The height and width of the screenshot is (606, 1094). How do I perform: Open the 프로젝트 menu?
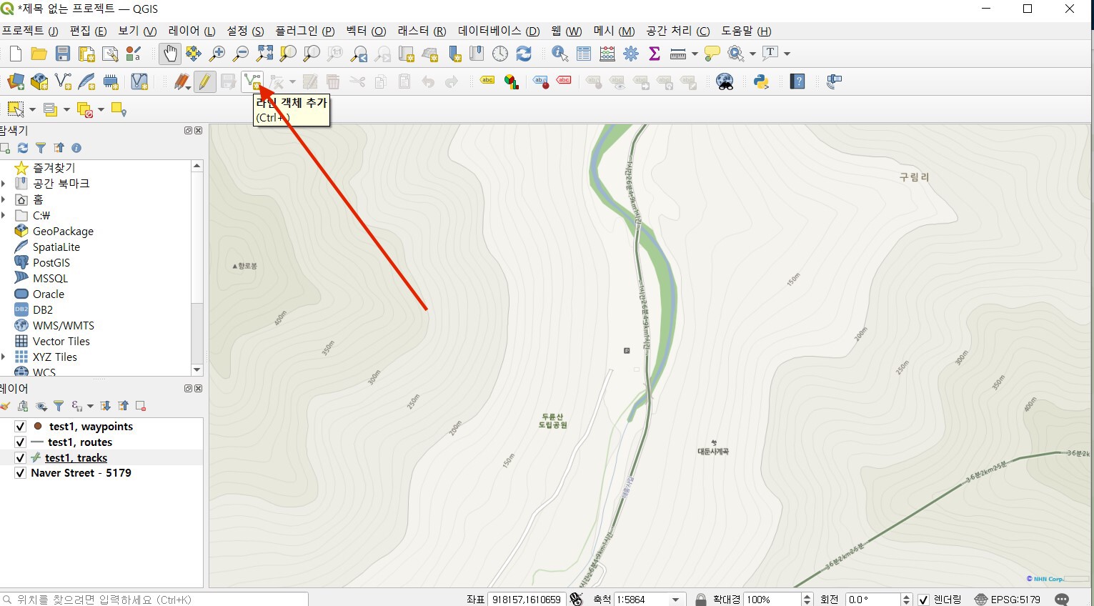point(30,31)
